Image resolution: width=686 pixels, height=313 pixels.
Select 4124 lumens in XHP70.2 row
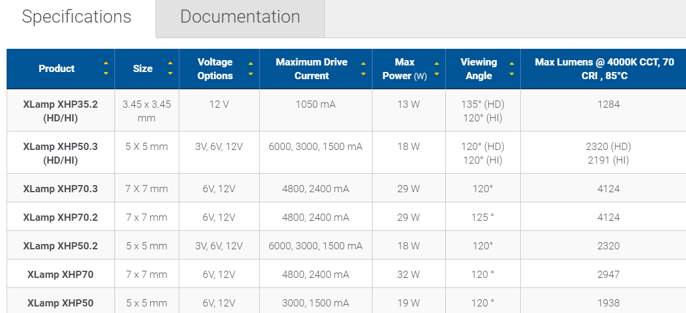(609, 217)
